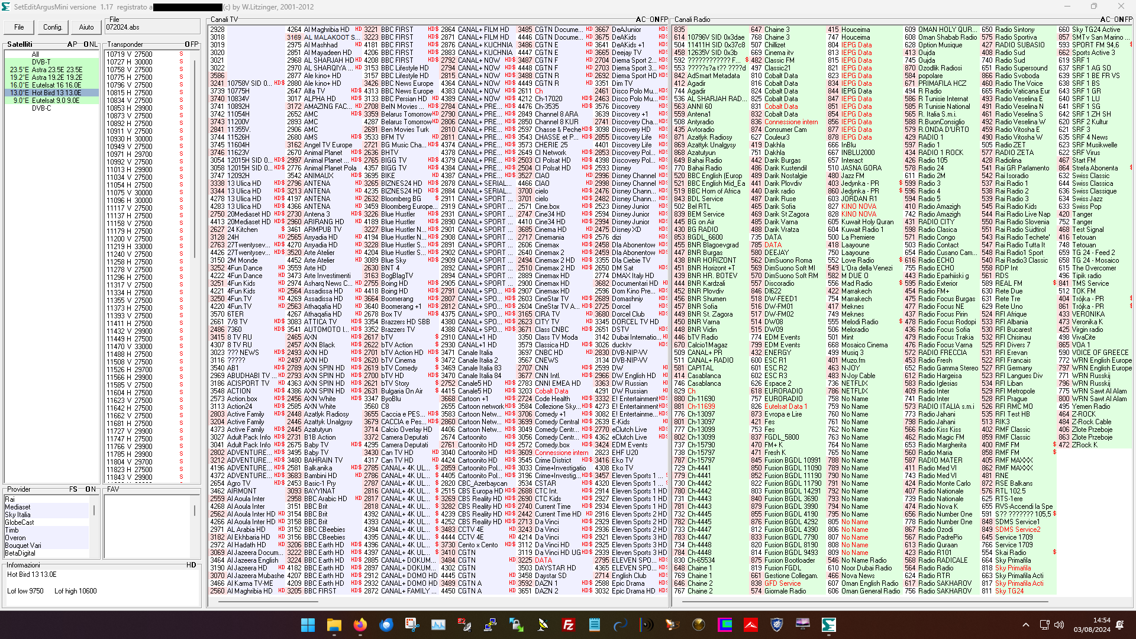
Task: Open the padlock file transfer taskbar icon
Action: (x=516, y=624)
